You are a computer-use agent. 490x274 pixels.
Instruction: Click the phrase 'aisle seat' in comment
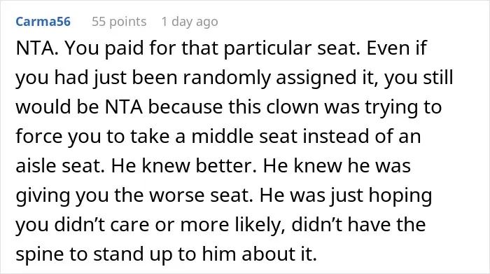[x=60, y=165]
